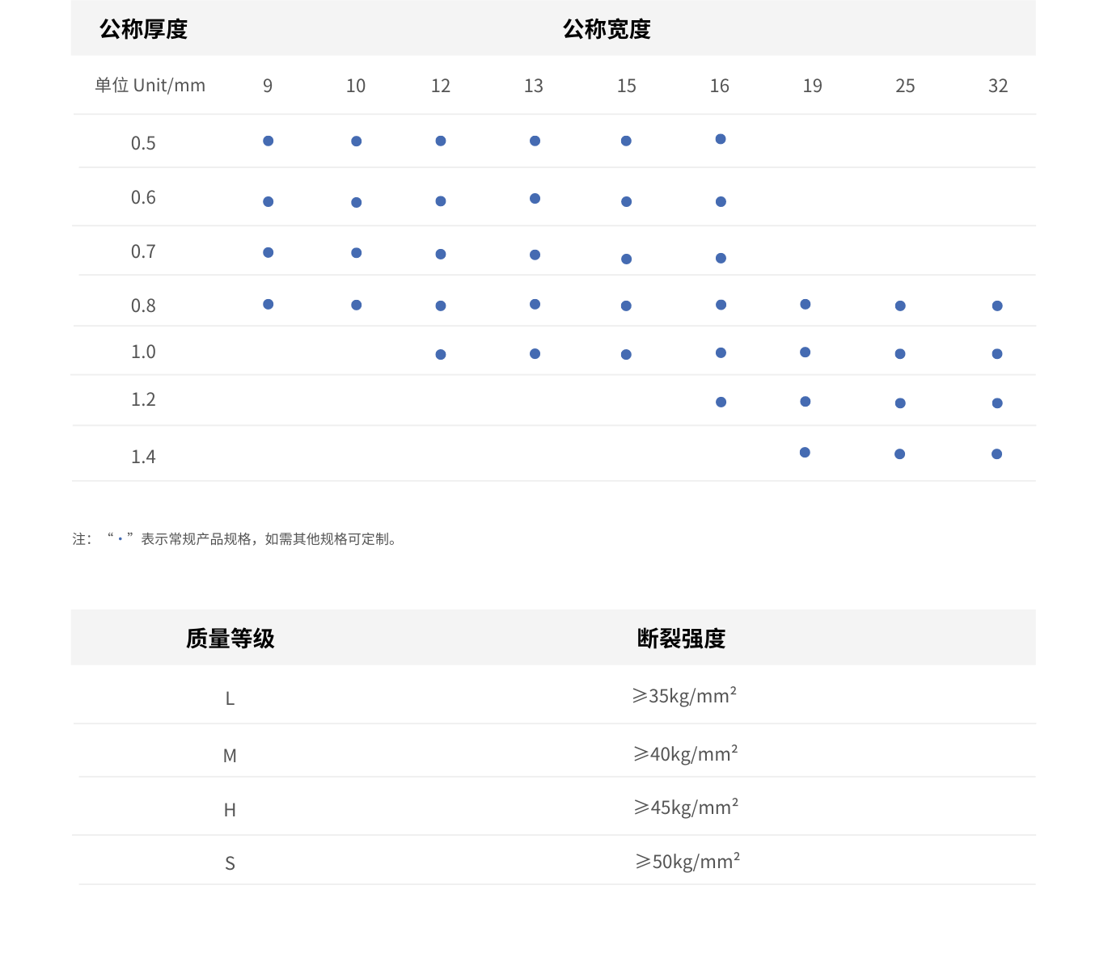Viewport: 1108px width, 953px height.
Task: Click the width 15 column heading
Action: pyautogui.click(x=626, y=86)
